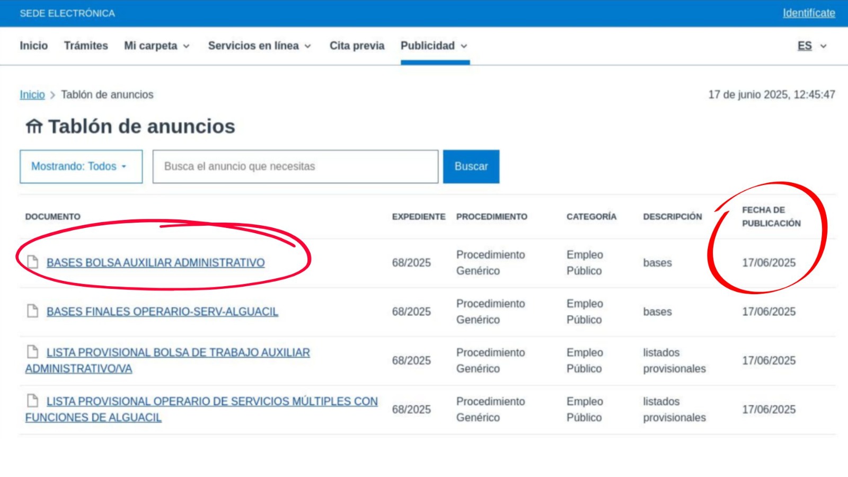848x477 pixels.
Task: Click document icon beside BASES BOLSA AUXILIAR ADMINISTRATIVO
Action: click(x=33, y=262)
